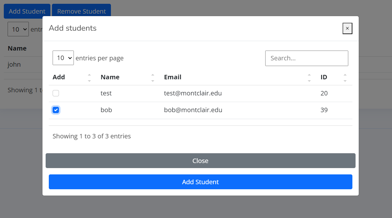Sort table by ID column arrows
This screenshot has width=392, height=218.
[x=345, y=78]
